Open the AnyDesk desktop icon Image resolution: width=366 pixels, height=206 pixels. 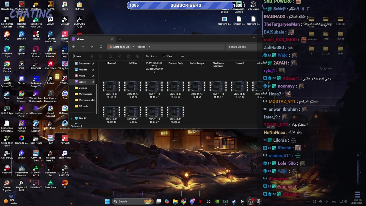[x=65, y=140]
